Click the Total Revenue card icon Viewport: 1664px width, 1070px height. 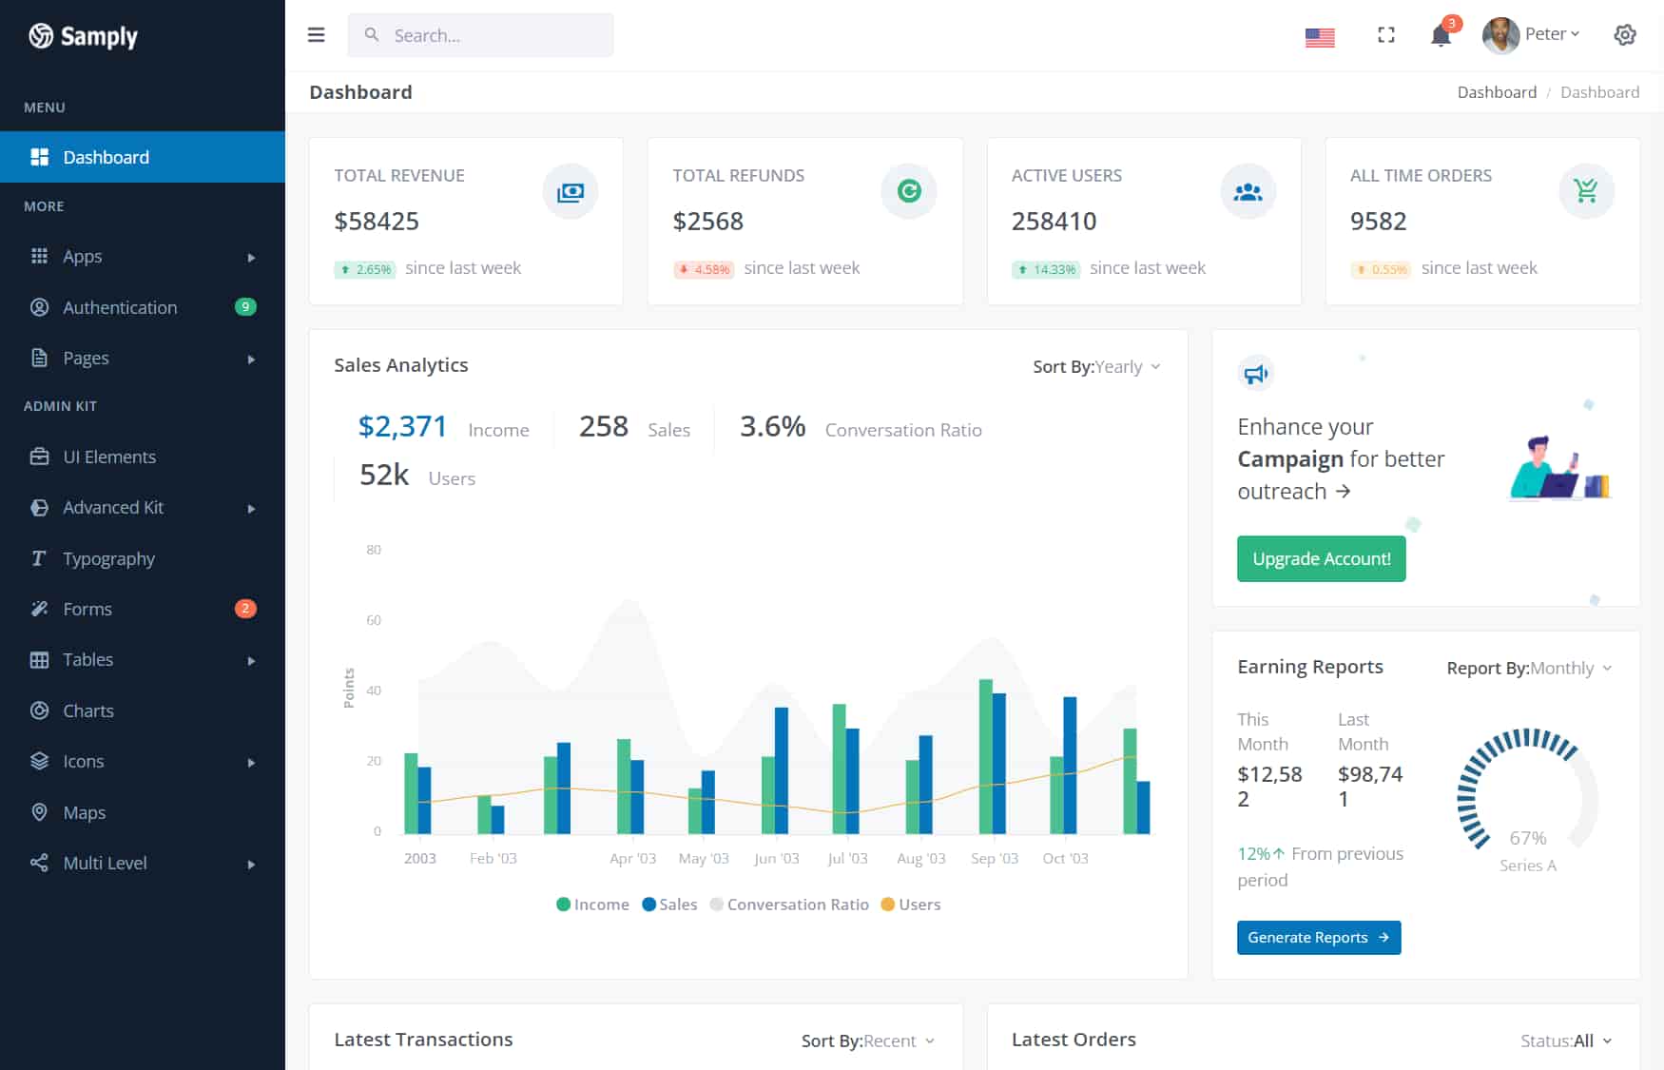tap(570, 190)
